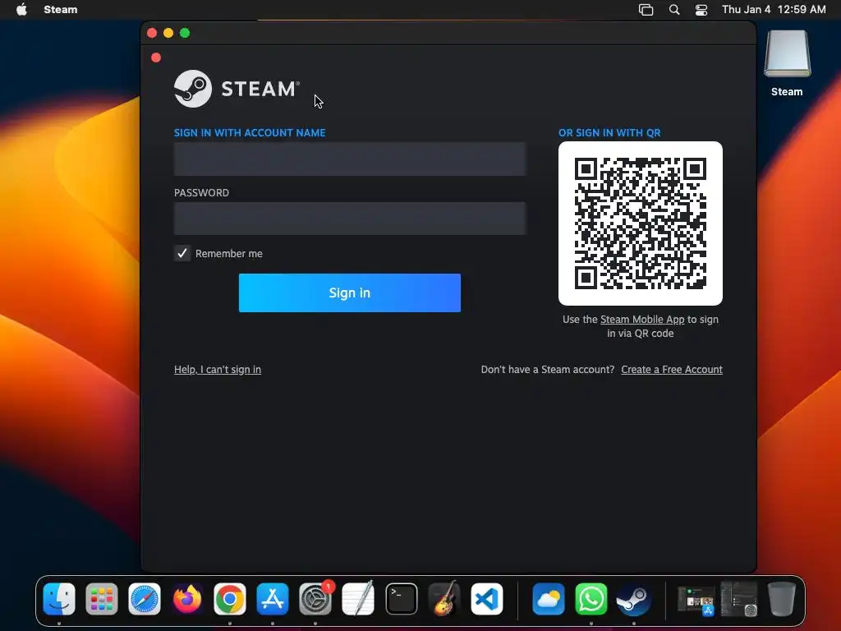This screenshot has height=631, width=841.
Task: Launch Google Chrome from the dock
Action: 230,599
